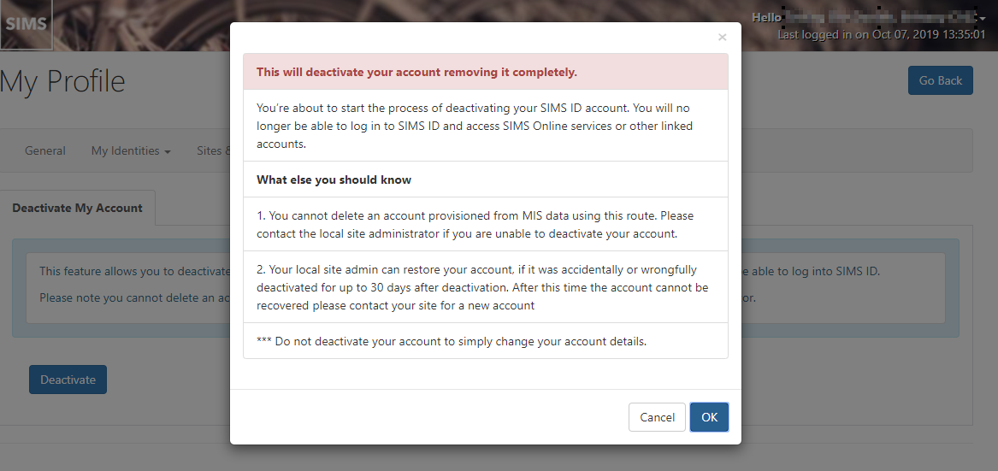
Task: Click the user dropdown caret arrow
Action: [x=983, y=19]
